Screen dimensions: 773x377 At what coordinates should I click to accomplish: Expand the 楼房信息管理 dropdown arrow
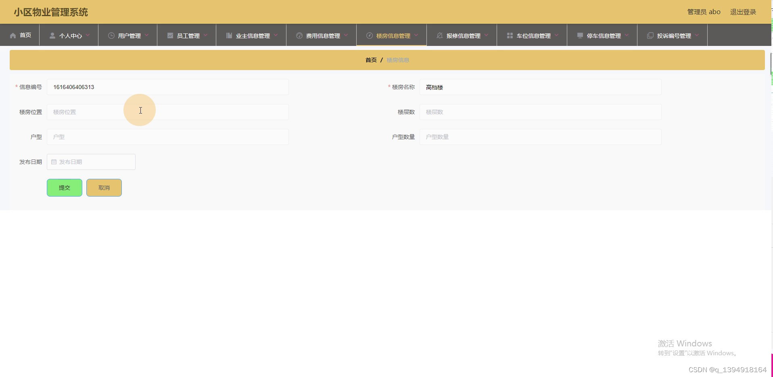coord(416,35)
